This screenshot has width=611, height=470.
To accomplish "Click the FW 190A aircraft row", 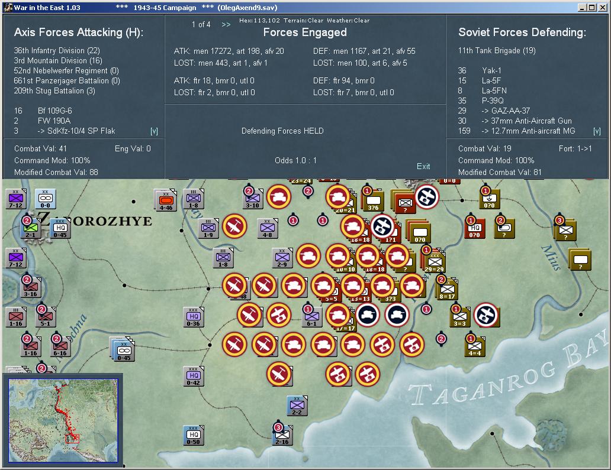I will point(43,121).
